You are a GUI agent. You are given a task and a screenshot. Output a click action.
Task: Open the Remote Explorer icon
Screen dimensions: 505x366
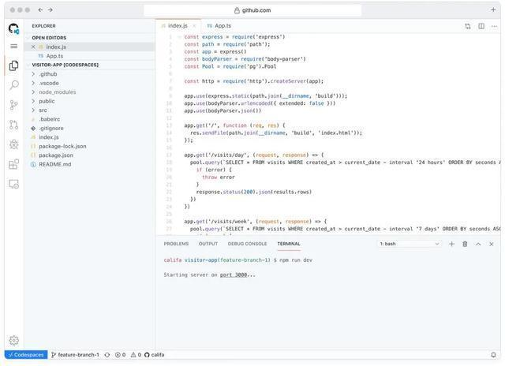[14, 184]
